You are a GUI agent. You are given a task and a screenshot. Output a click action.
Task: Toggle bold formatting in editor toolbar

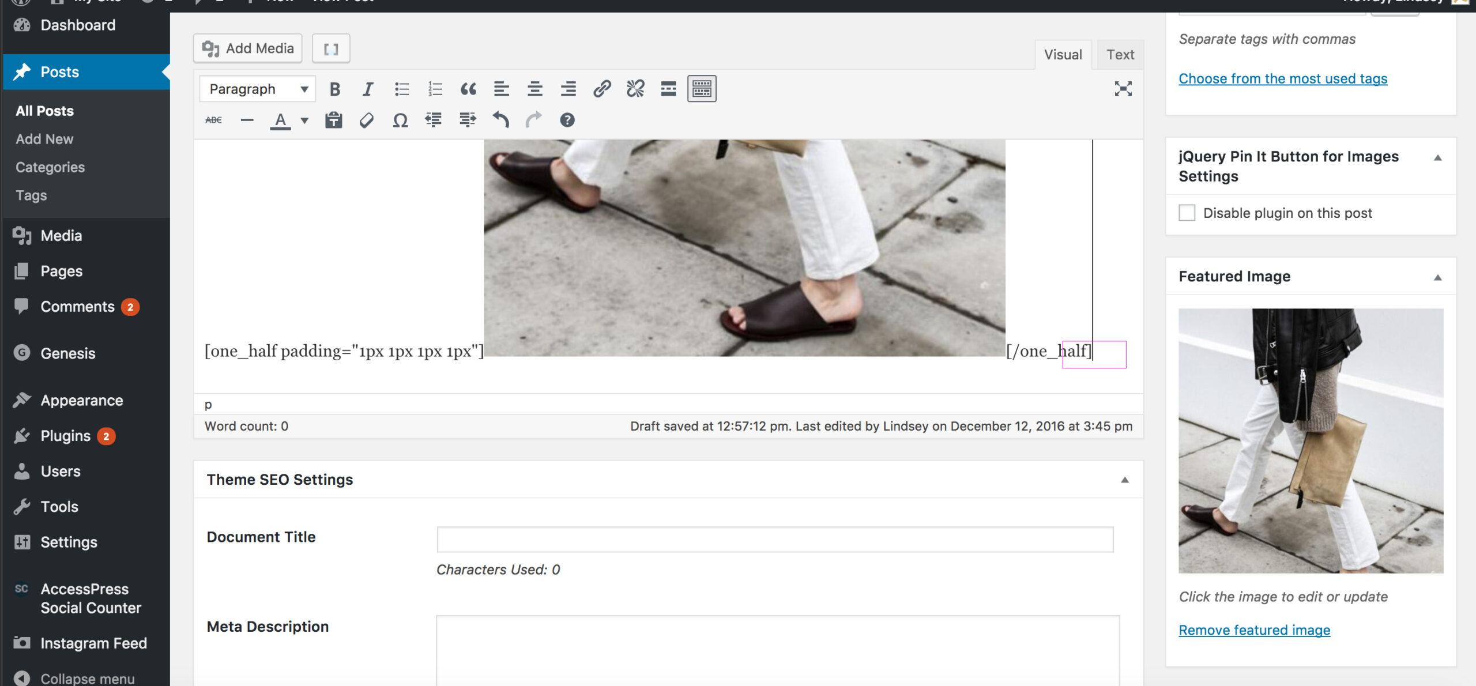pyautogui.click(x=334, y=89)
